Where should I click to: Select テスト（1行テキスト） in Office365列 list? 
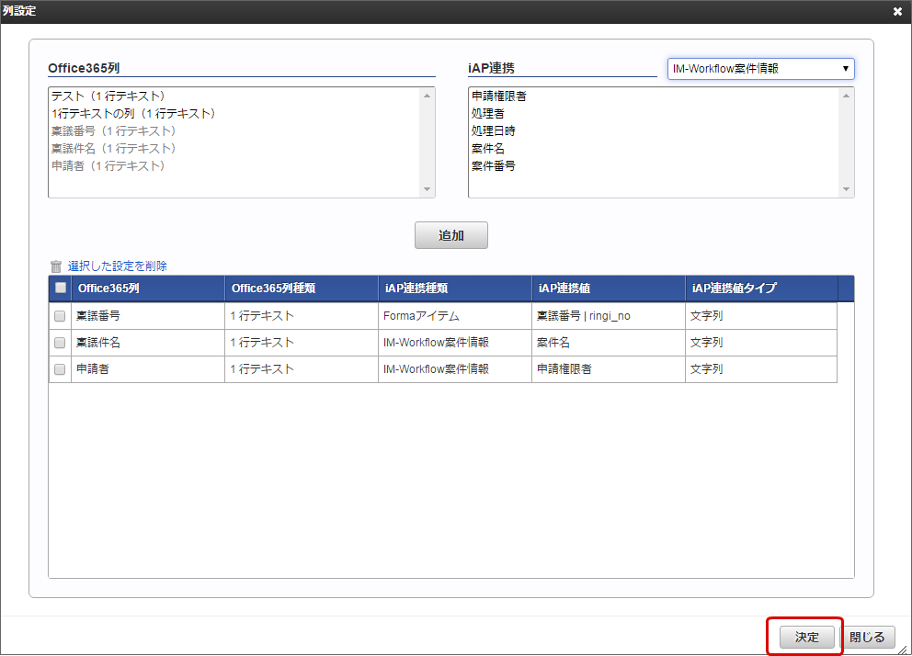tap(108, 96)
